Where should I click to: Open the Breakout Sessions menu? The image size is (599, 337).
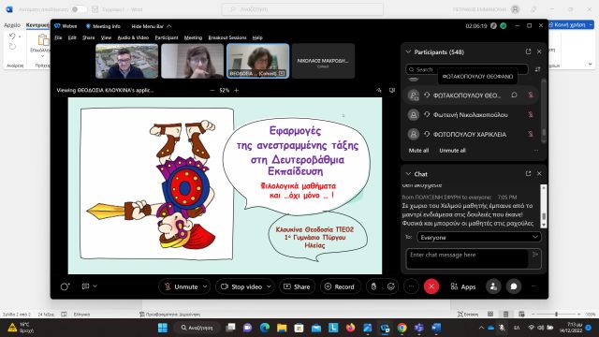(x=227, y=37)
